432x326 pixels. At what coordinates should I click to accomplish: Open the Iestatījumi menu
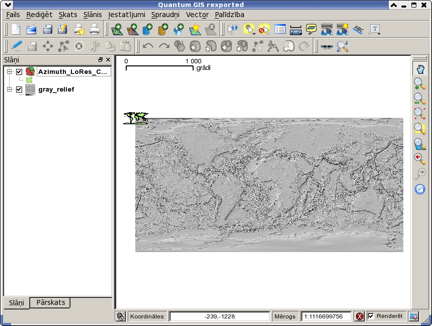point(126,15)
